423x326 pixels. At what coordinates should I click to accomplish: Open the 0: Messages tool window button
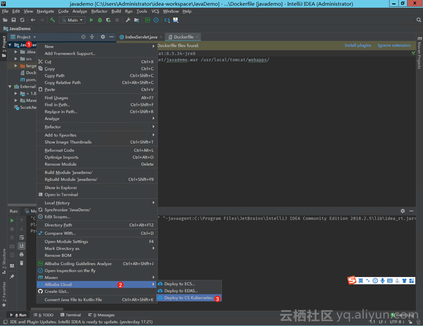102,315
